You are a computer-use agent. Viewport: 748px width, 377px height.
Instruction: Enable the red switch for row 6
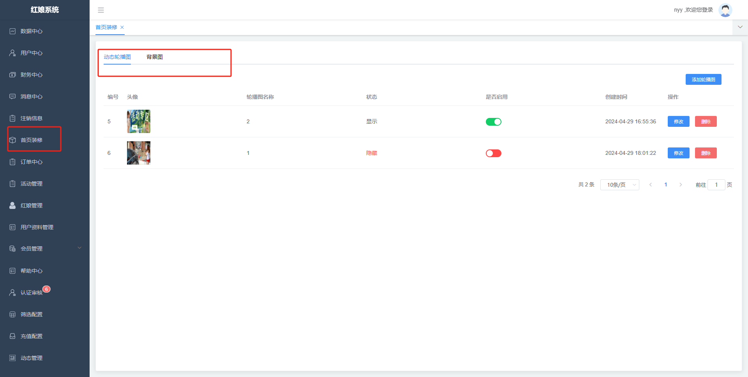493,153
